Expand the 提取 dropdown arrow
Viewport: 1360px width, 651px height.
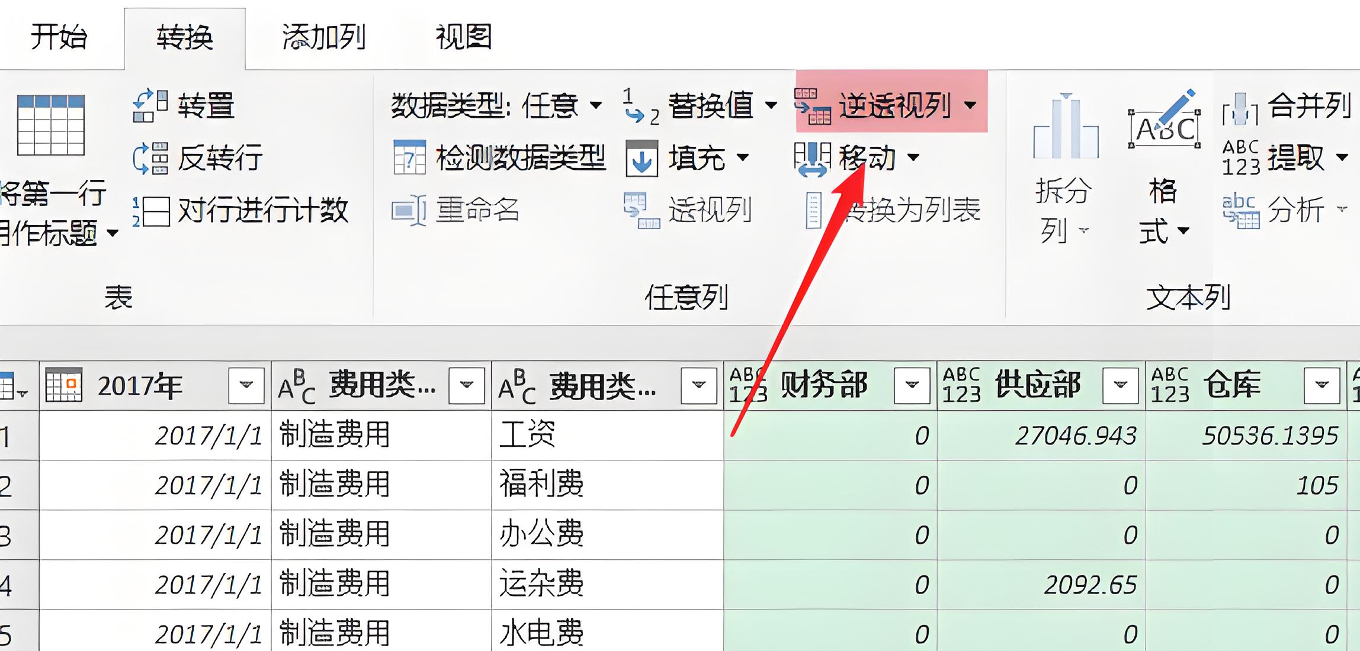[1342, 157]
